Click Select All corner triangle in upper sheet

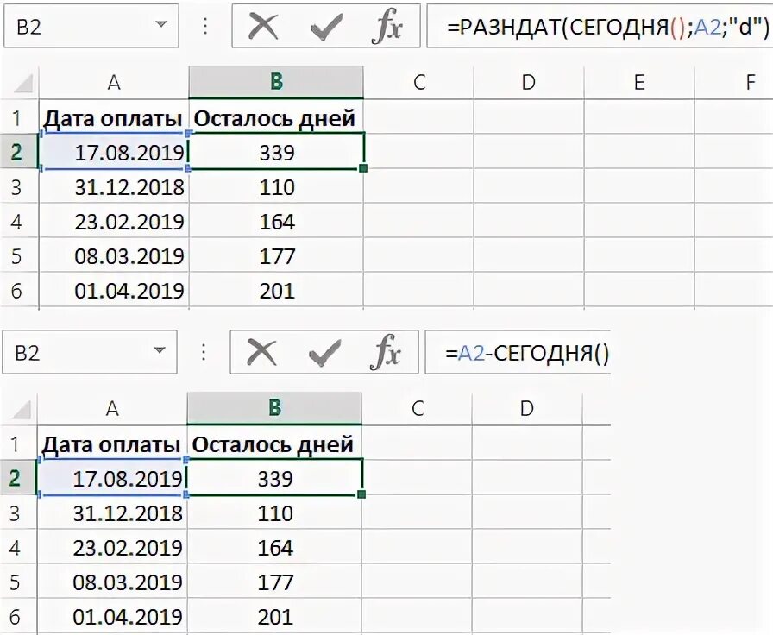point(22,83)
